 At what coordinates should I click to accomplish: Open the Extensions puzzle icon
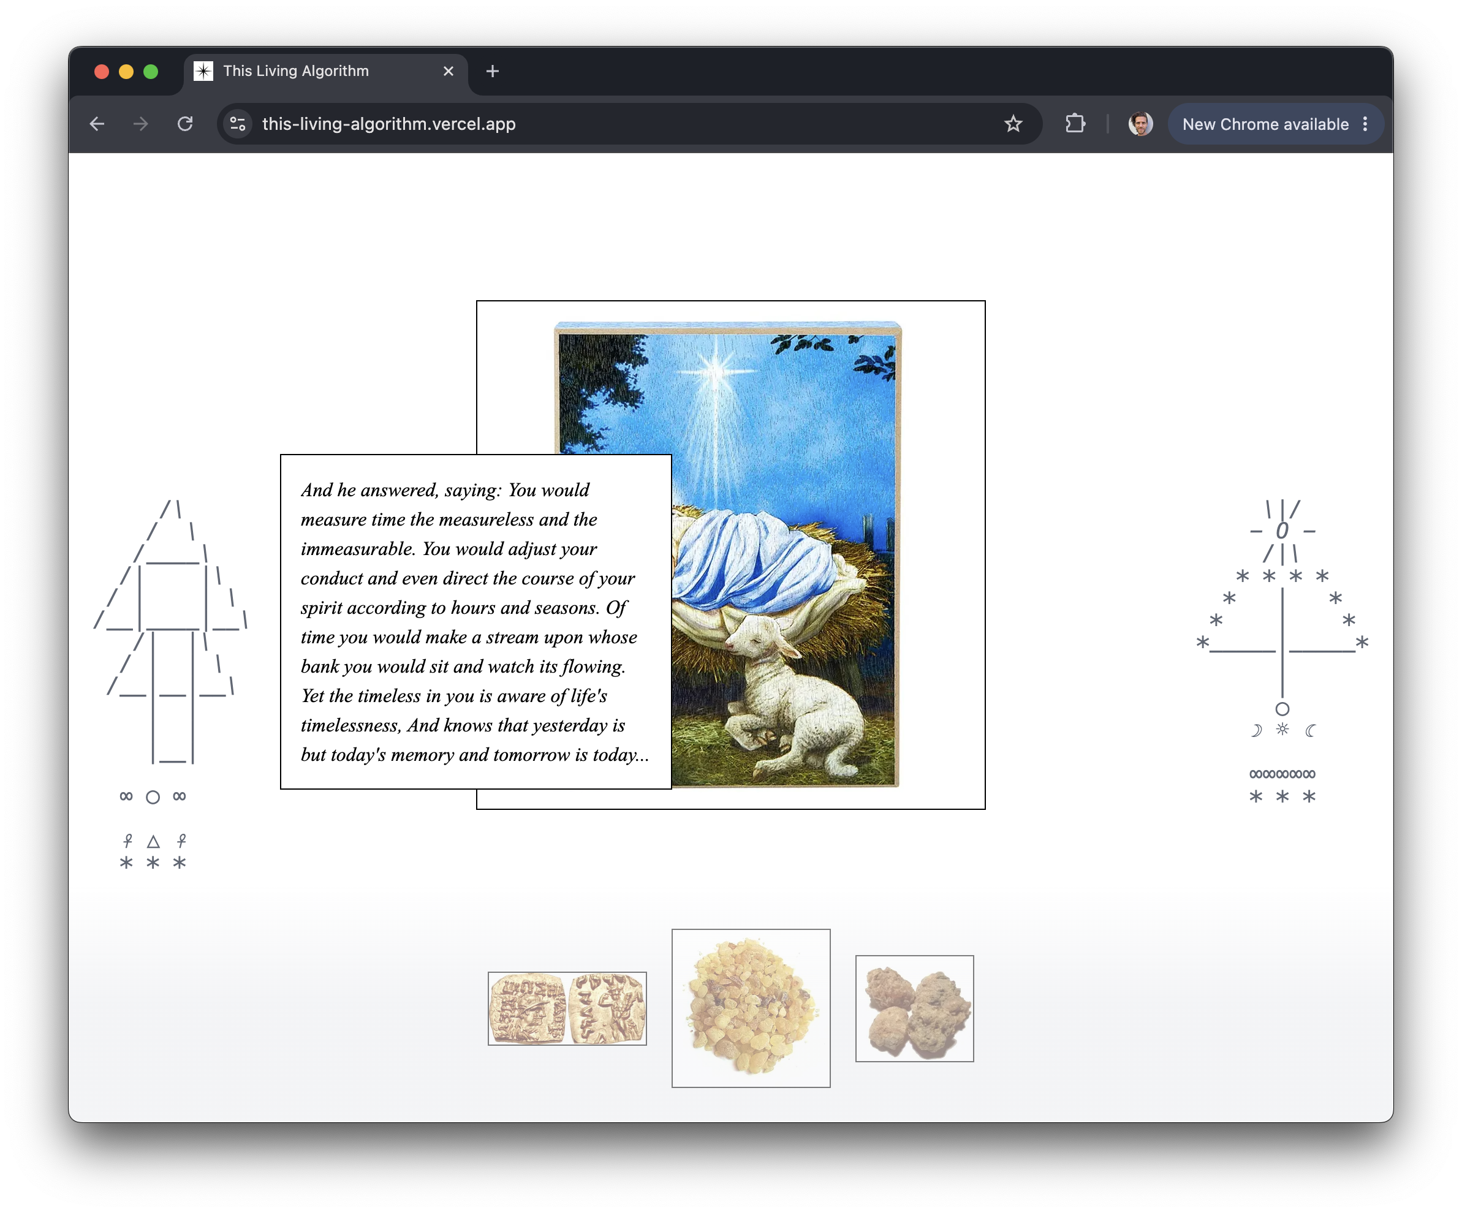point(1075,124)
